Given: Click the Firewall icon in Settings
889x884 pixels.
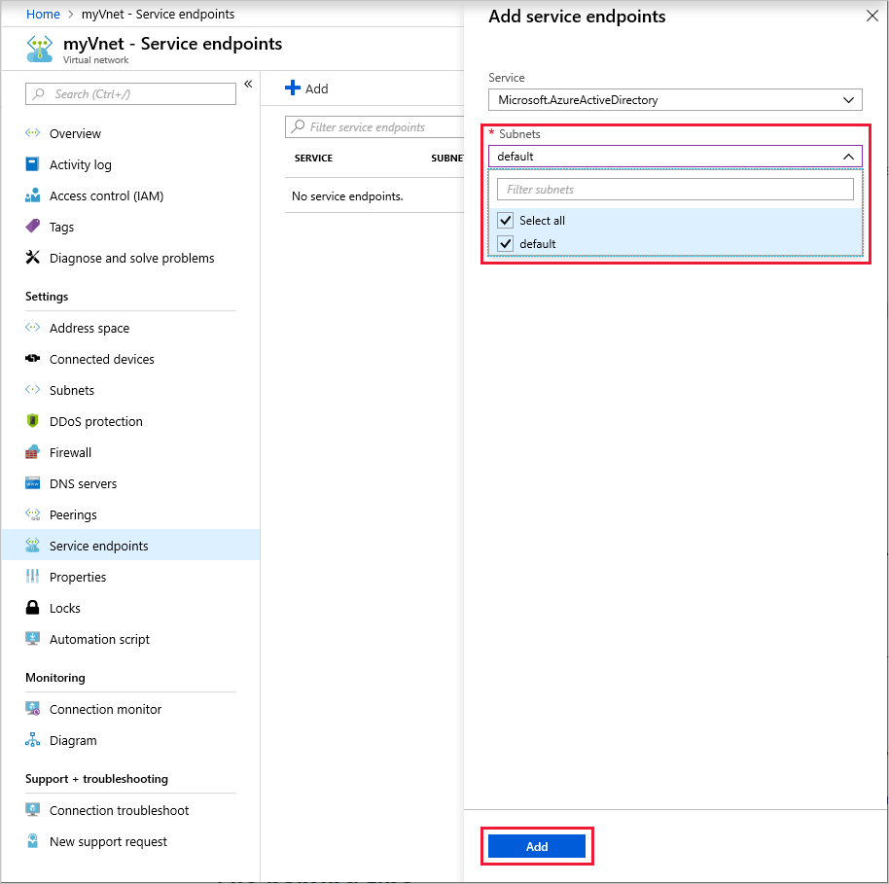Looking at the screenshot, I should point(32,452).
